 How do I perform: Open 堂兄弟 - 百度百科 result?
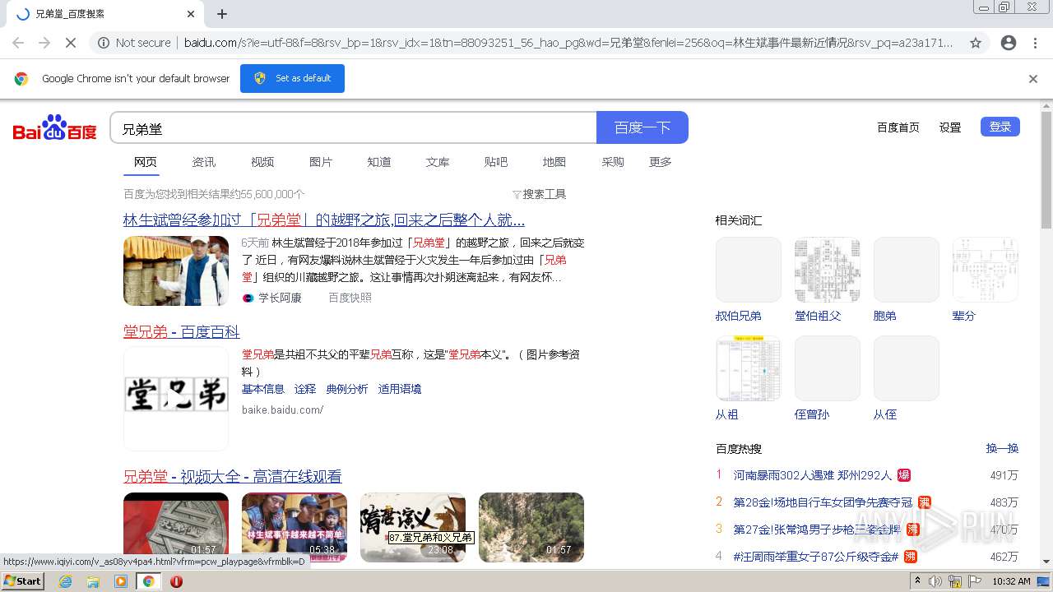tap(182, 332)
